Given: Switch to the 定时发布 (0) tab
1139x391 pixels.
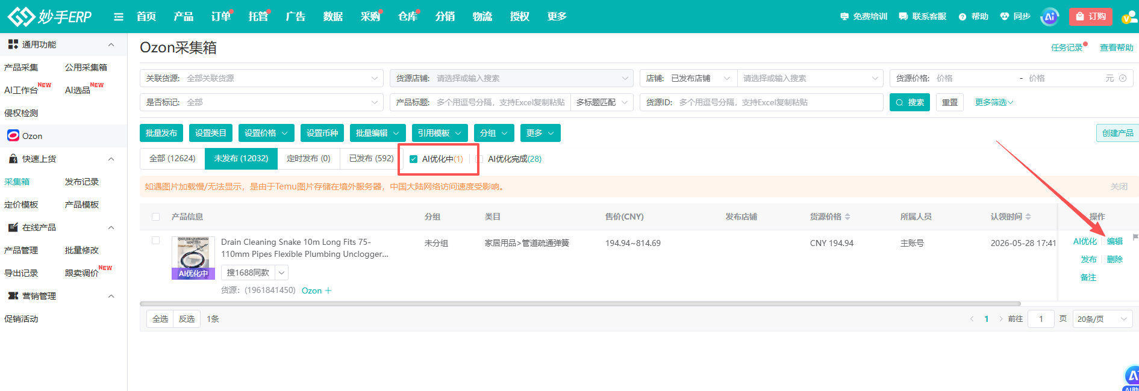Looking at the screenshot, I should coord(308,159).
